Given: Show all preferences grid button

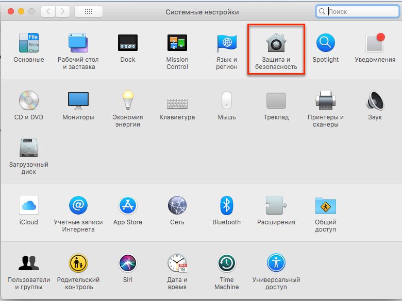Looking at the screenshot, I should (x=89, y=11).
